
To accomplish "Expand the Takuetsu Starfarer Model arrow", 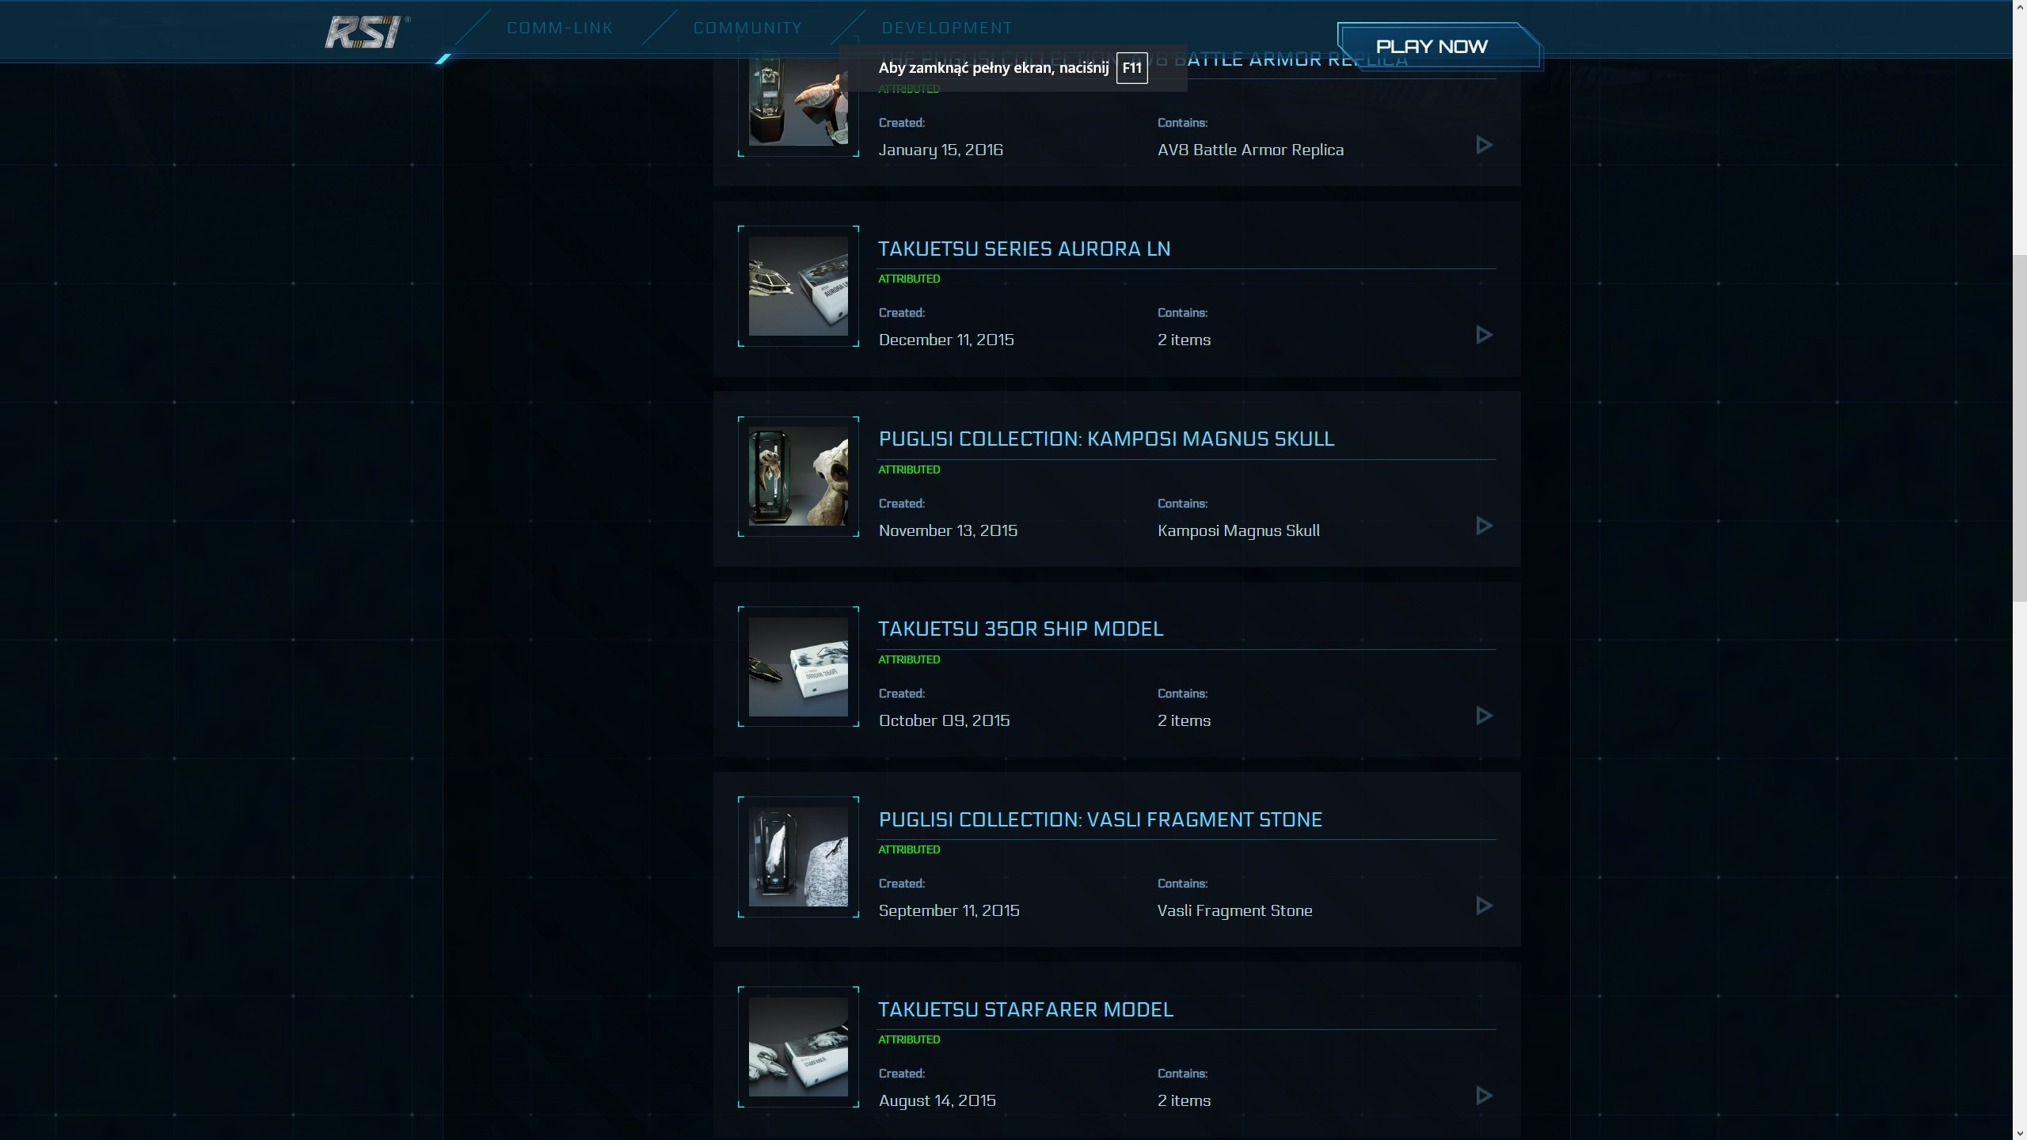I will click(1485, 1096).
